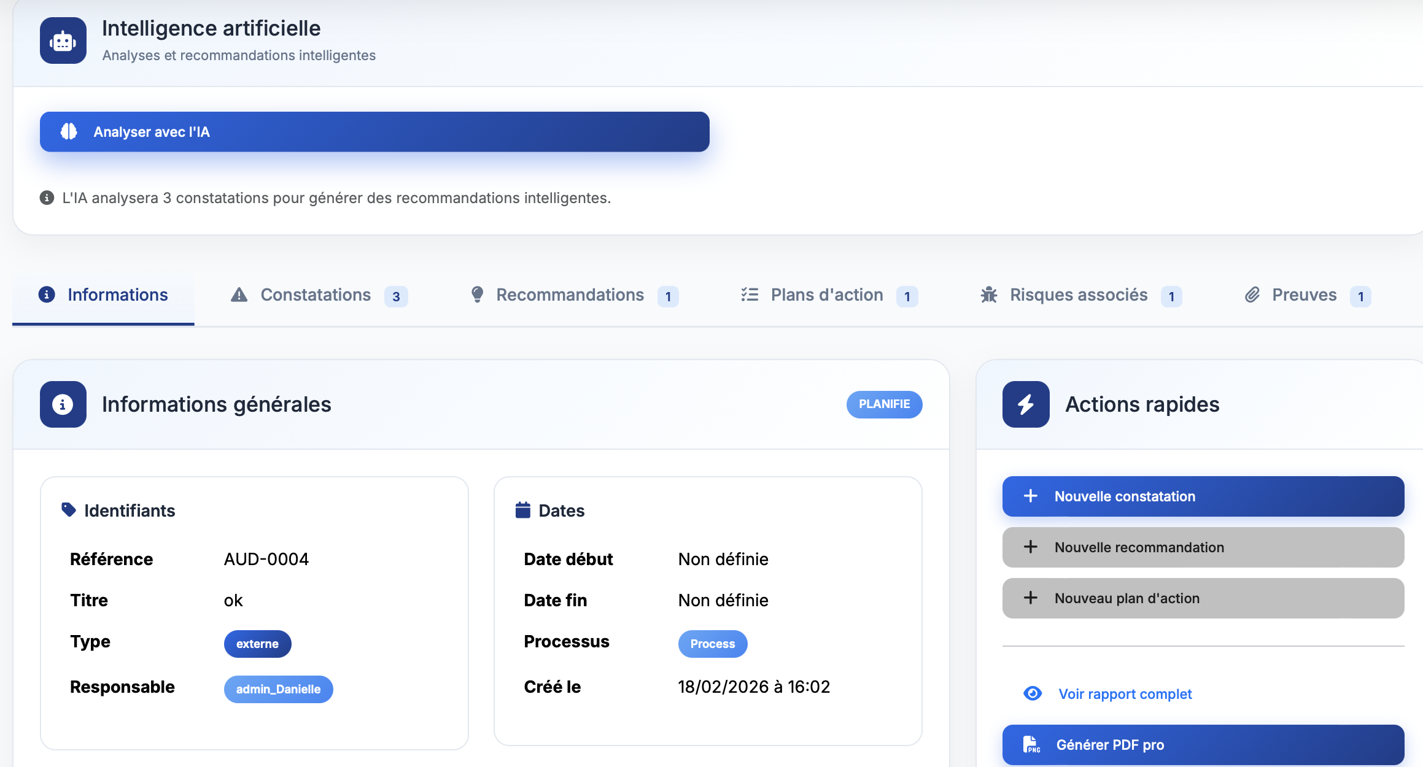Open Voir rapport complet link
Image resolution: width=1423 pixels, height=767 pixels.
(1125, 693)
